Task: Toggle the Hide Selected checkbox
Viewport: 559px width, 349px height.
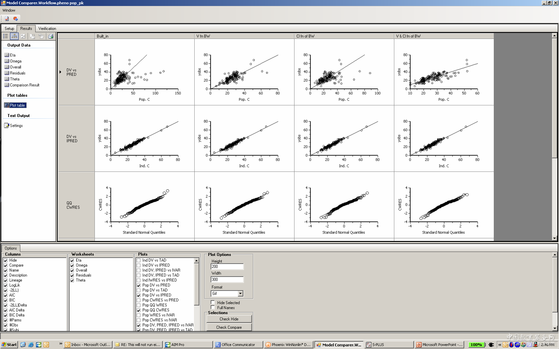Action: 213,302
